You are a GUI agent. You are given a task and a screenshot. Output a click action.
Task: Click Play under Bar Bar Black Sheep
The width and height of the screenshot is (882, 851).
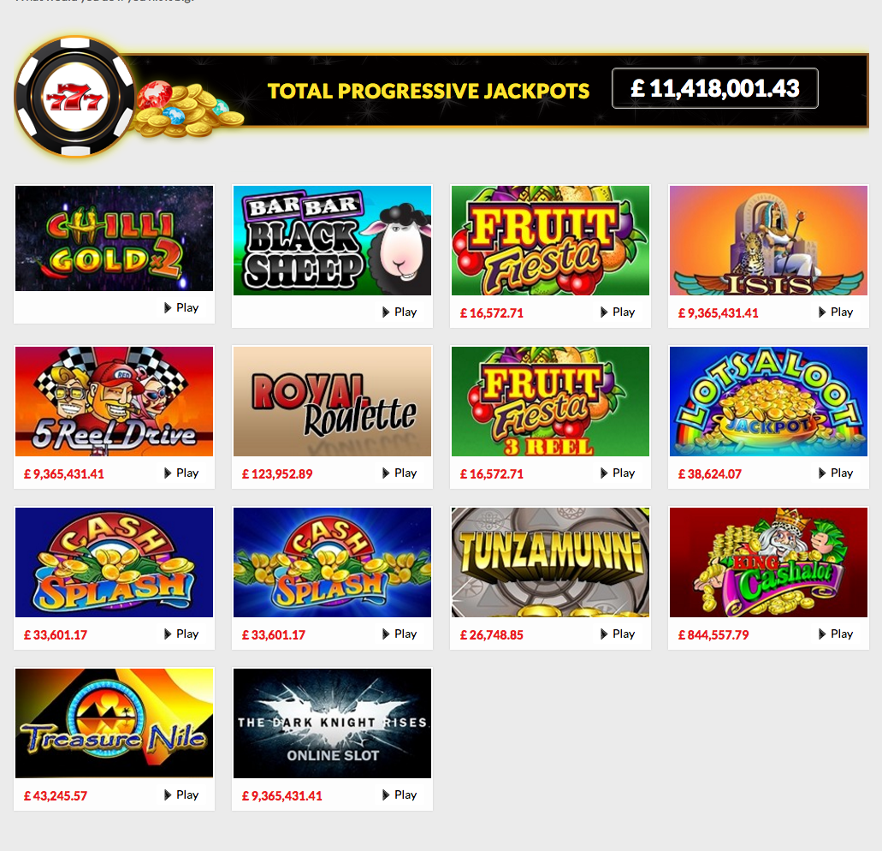[400, 312]
